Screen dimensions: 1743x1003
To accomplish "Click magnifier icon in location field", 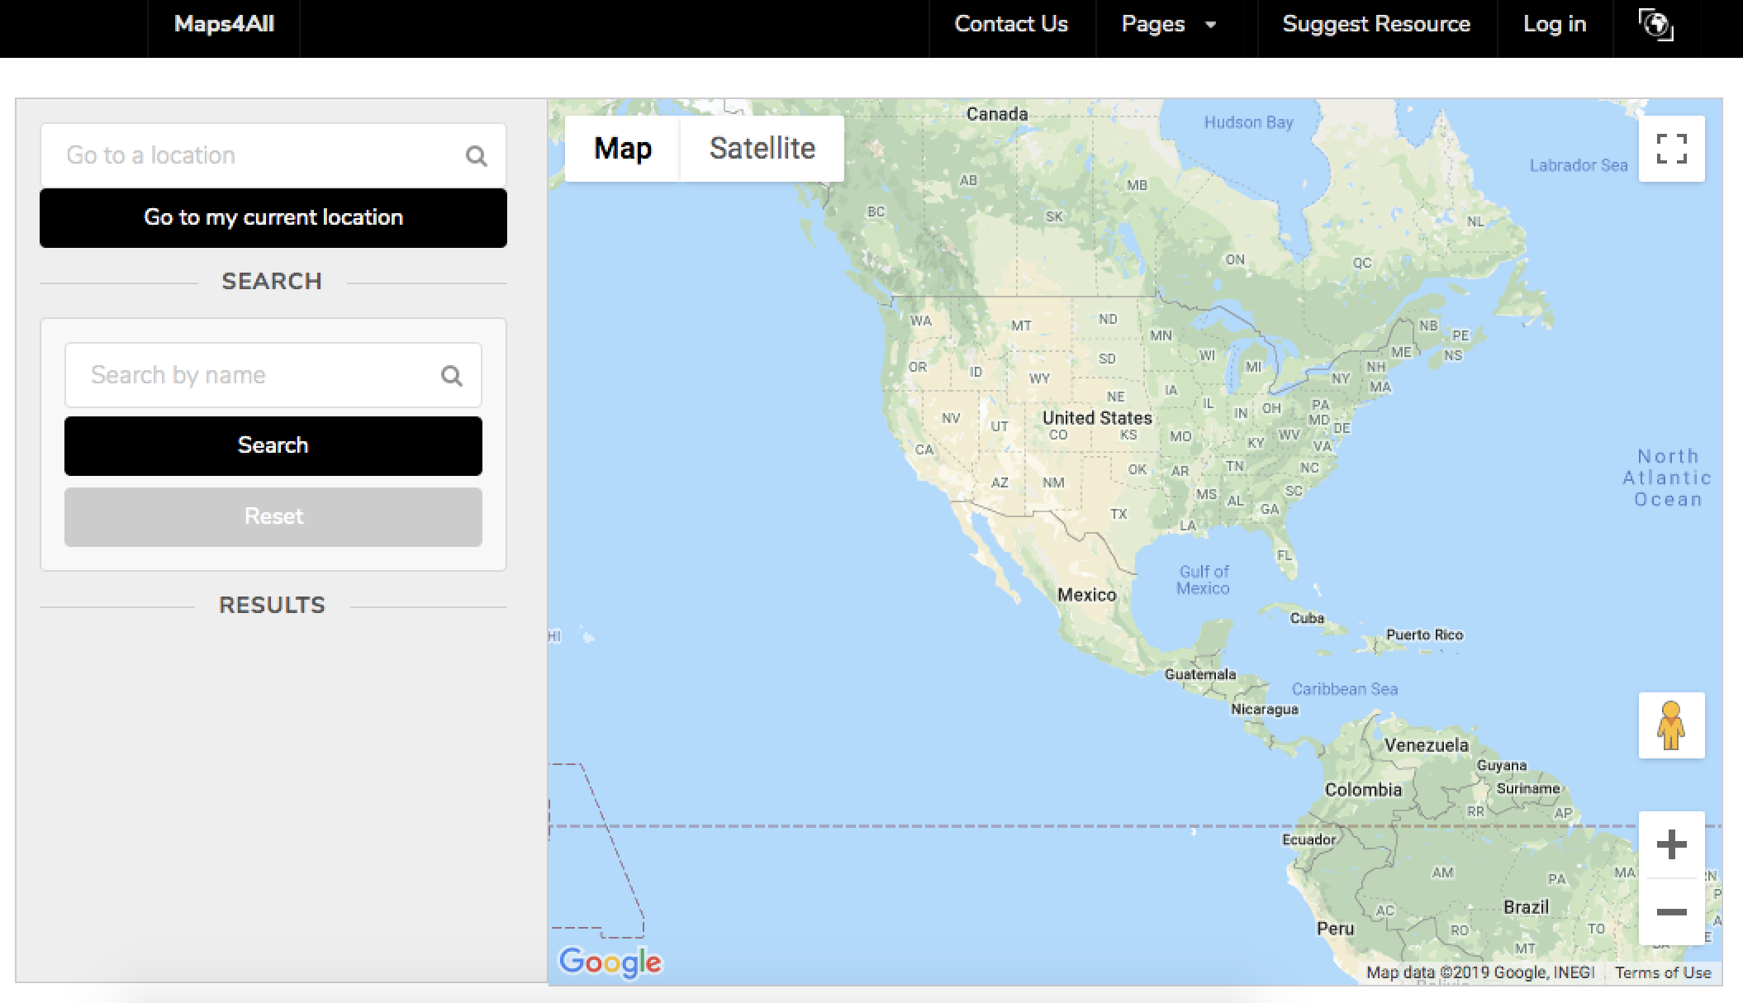I will click(x=476, y=156).
